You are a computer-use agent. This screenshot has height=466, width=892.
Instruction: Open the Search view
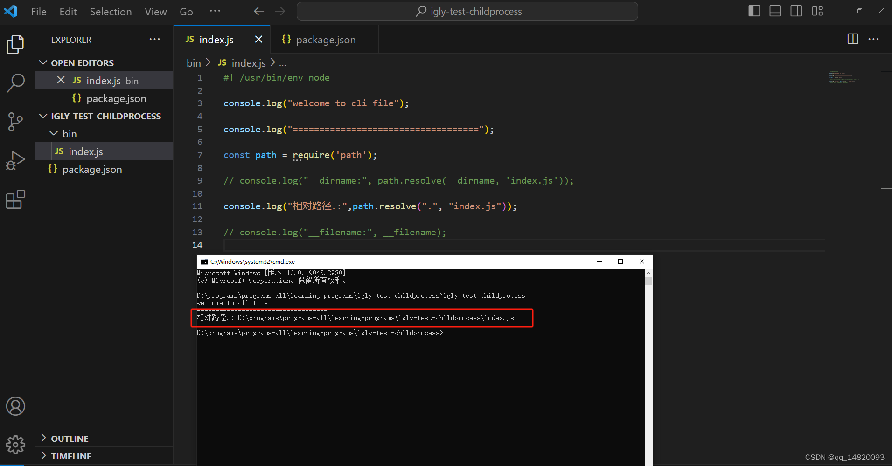15,82
